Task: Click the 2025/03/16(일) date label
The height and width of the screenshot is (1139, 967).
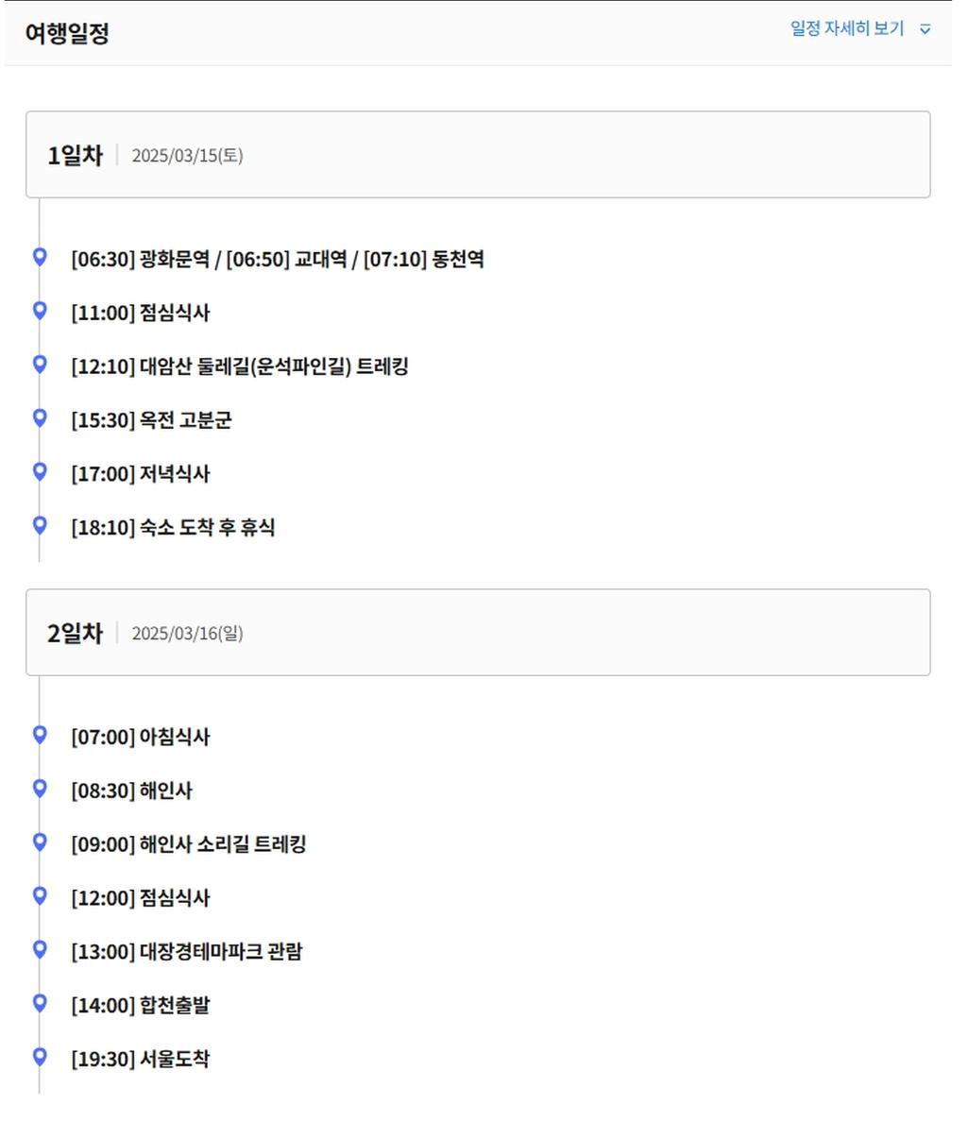Action: tap(187, 634)
